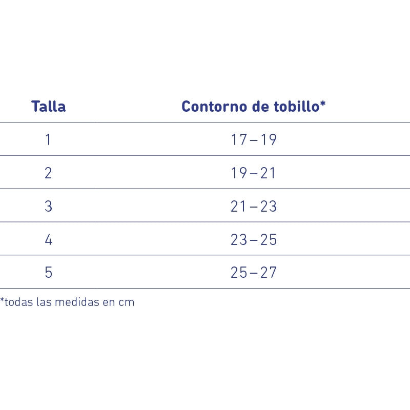Select size 5 in Talla column
The height and width of the screenshot is (410, 410).
pos(48,272)
